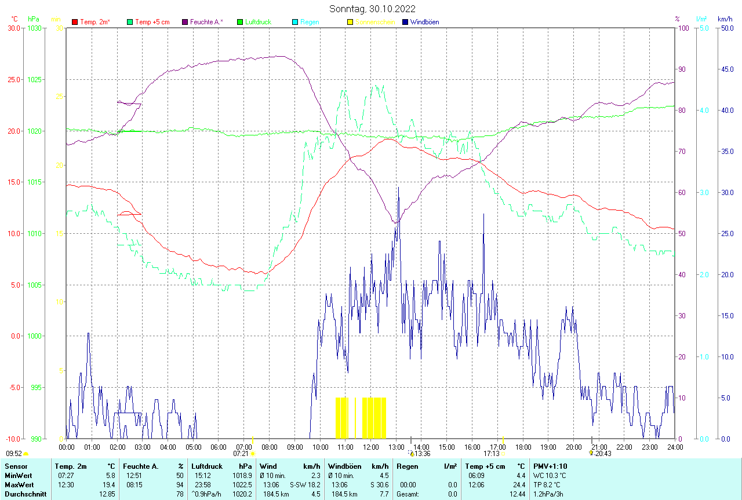Click the average temperature value 12.85
Screen dimensions: 742x500
coord(107,494)
